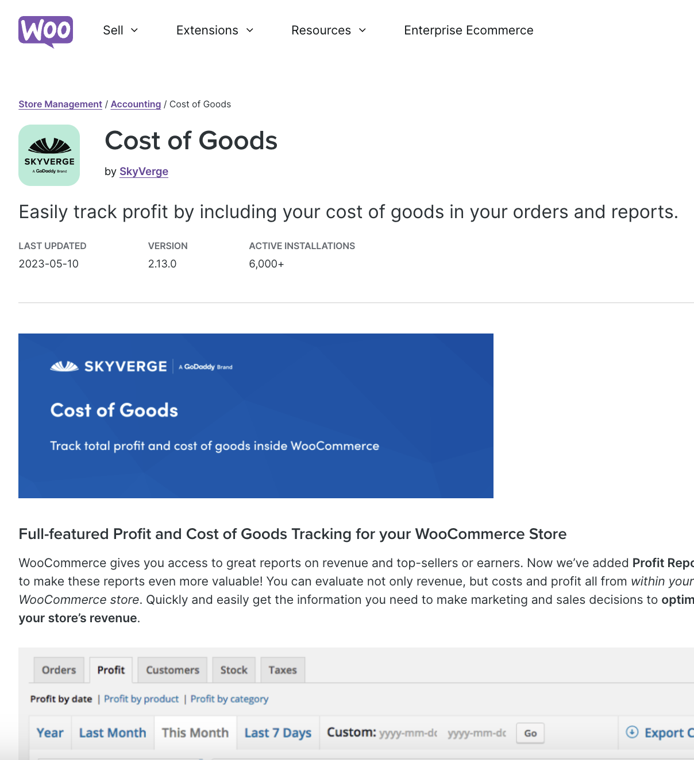Select the Enterprise Ecommerce menu item
Viewport: 694px width, 760px height.
pos(469,30)
